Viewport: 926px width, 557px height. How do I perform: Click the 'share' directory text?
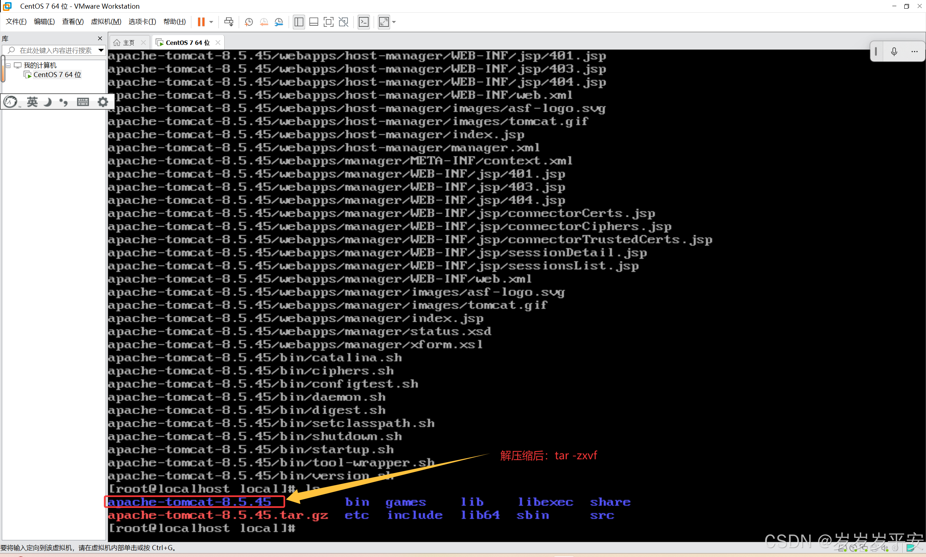point(610,502)
